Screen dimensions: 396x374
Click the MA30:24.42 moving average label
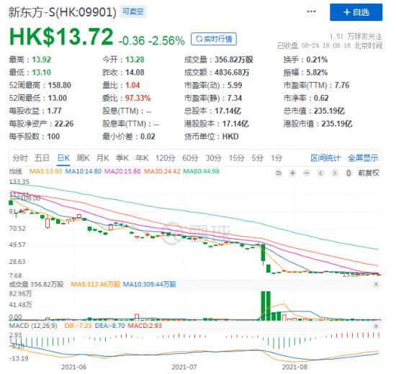pos(162,171)
